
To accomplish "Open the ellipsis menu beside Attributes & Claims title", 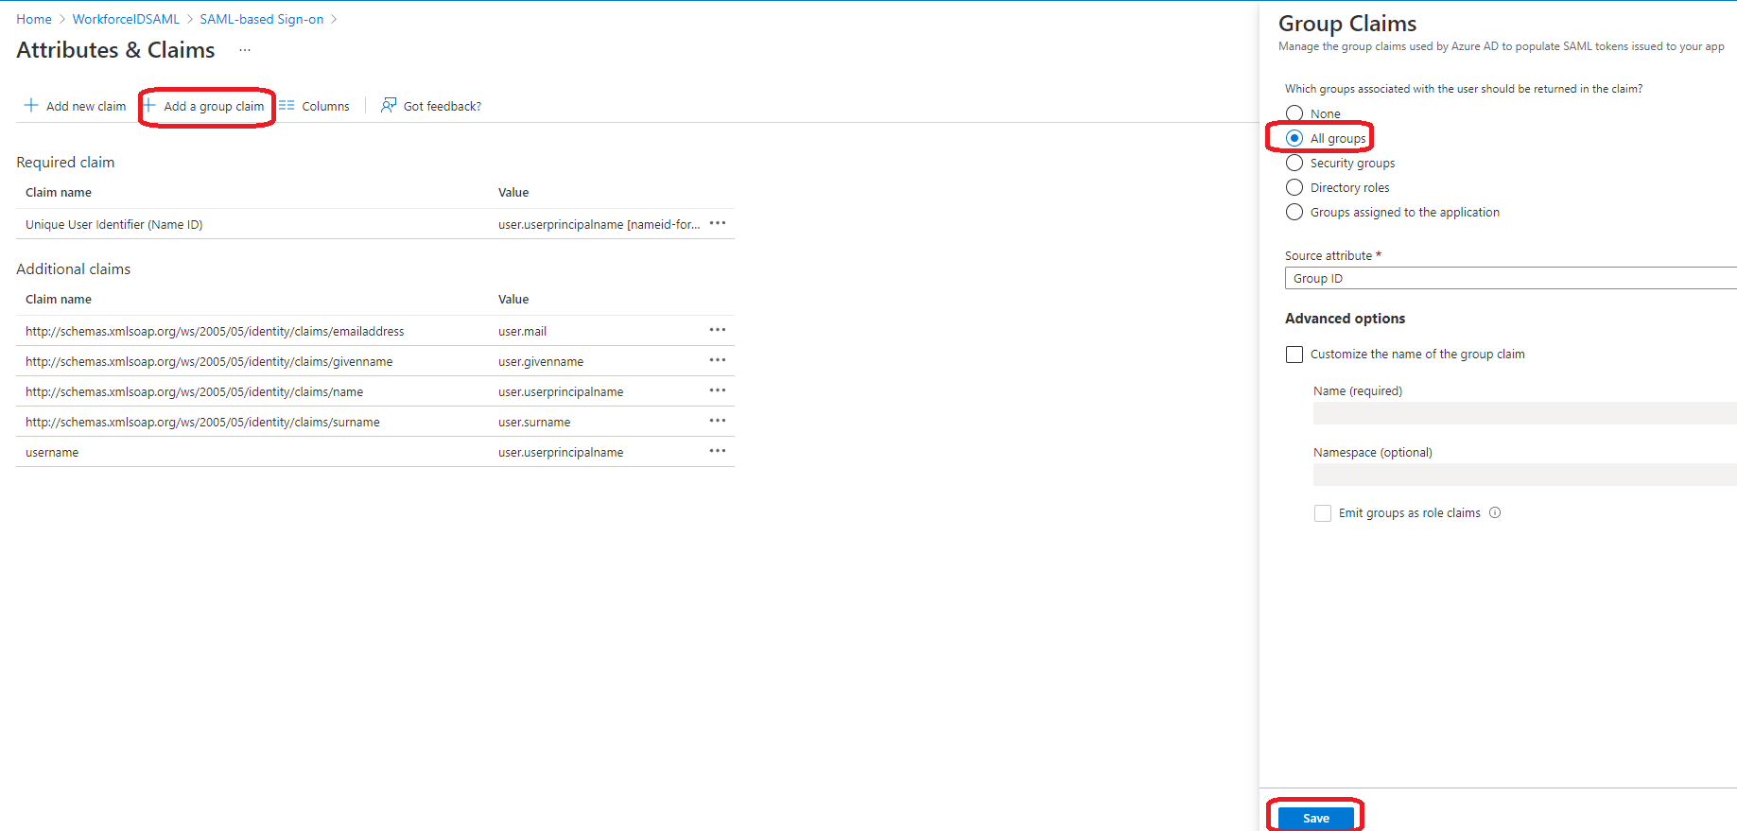I will tap(245, 50).
